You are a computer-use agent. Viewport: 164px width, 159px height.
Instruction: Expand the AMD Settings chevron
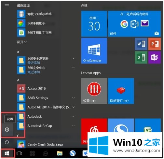point(74,98)
